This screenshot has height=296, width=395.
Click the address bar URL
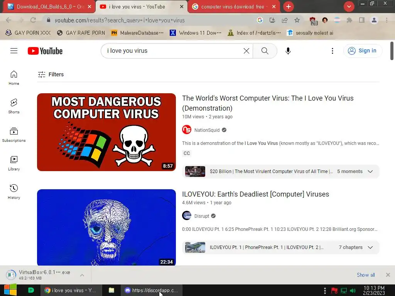[120, 20]
